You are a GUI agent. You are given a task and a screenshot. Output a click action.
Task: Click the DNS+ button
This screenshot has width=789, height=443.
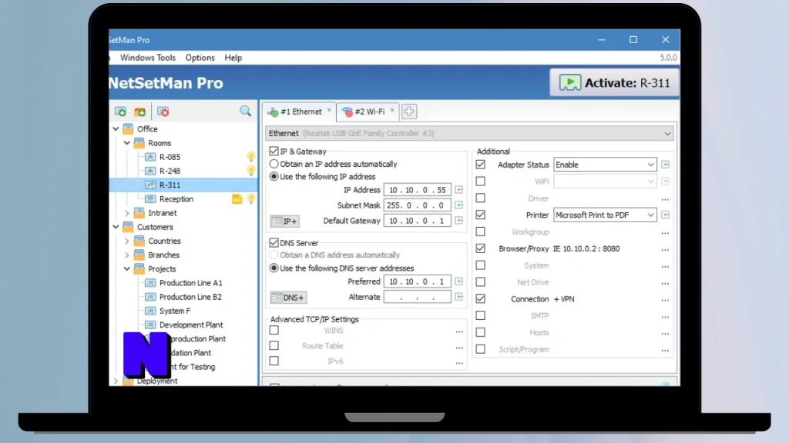tap(288, 298)
